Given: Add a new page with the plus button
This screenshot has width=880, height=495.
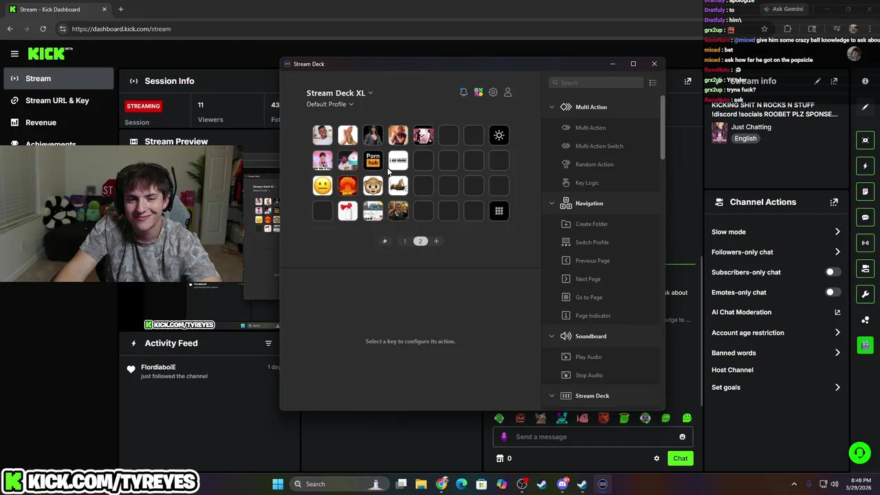Looking at the screenshot, I should click(436, 241).
